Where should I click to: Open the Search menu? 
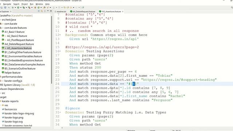(x=16, y=4)
